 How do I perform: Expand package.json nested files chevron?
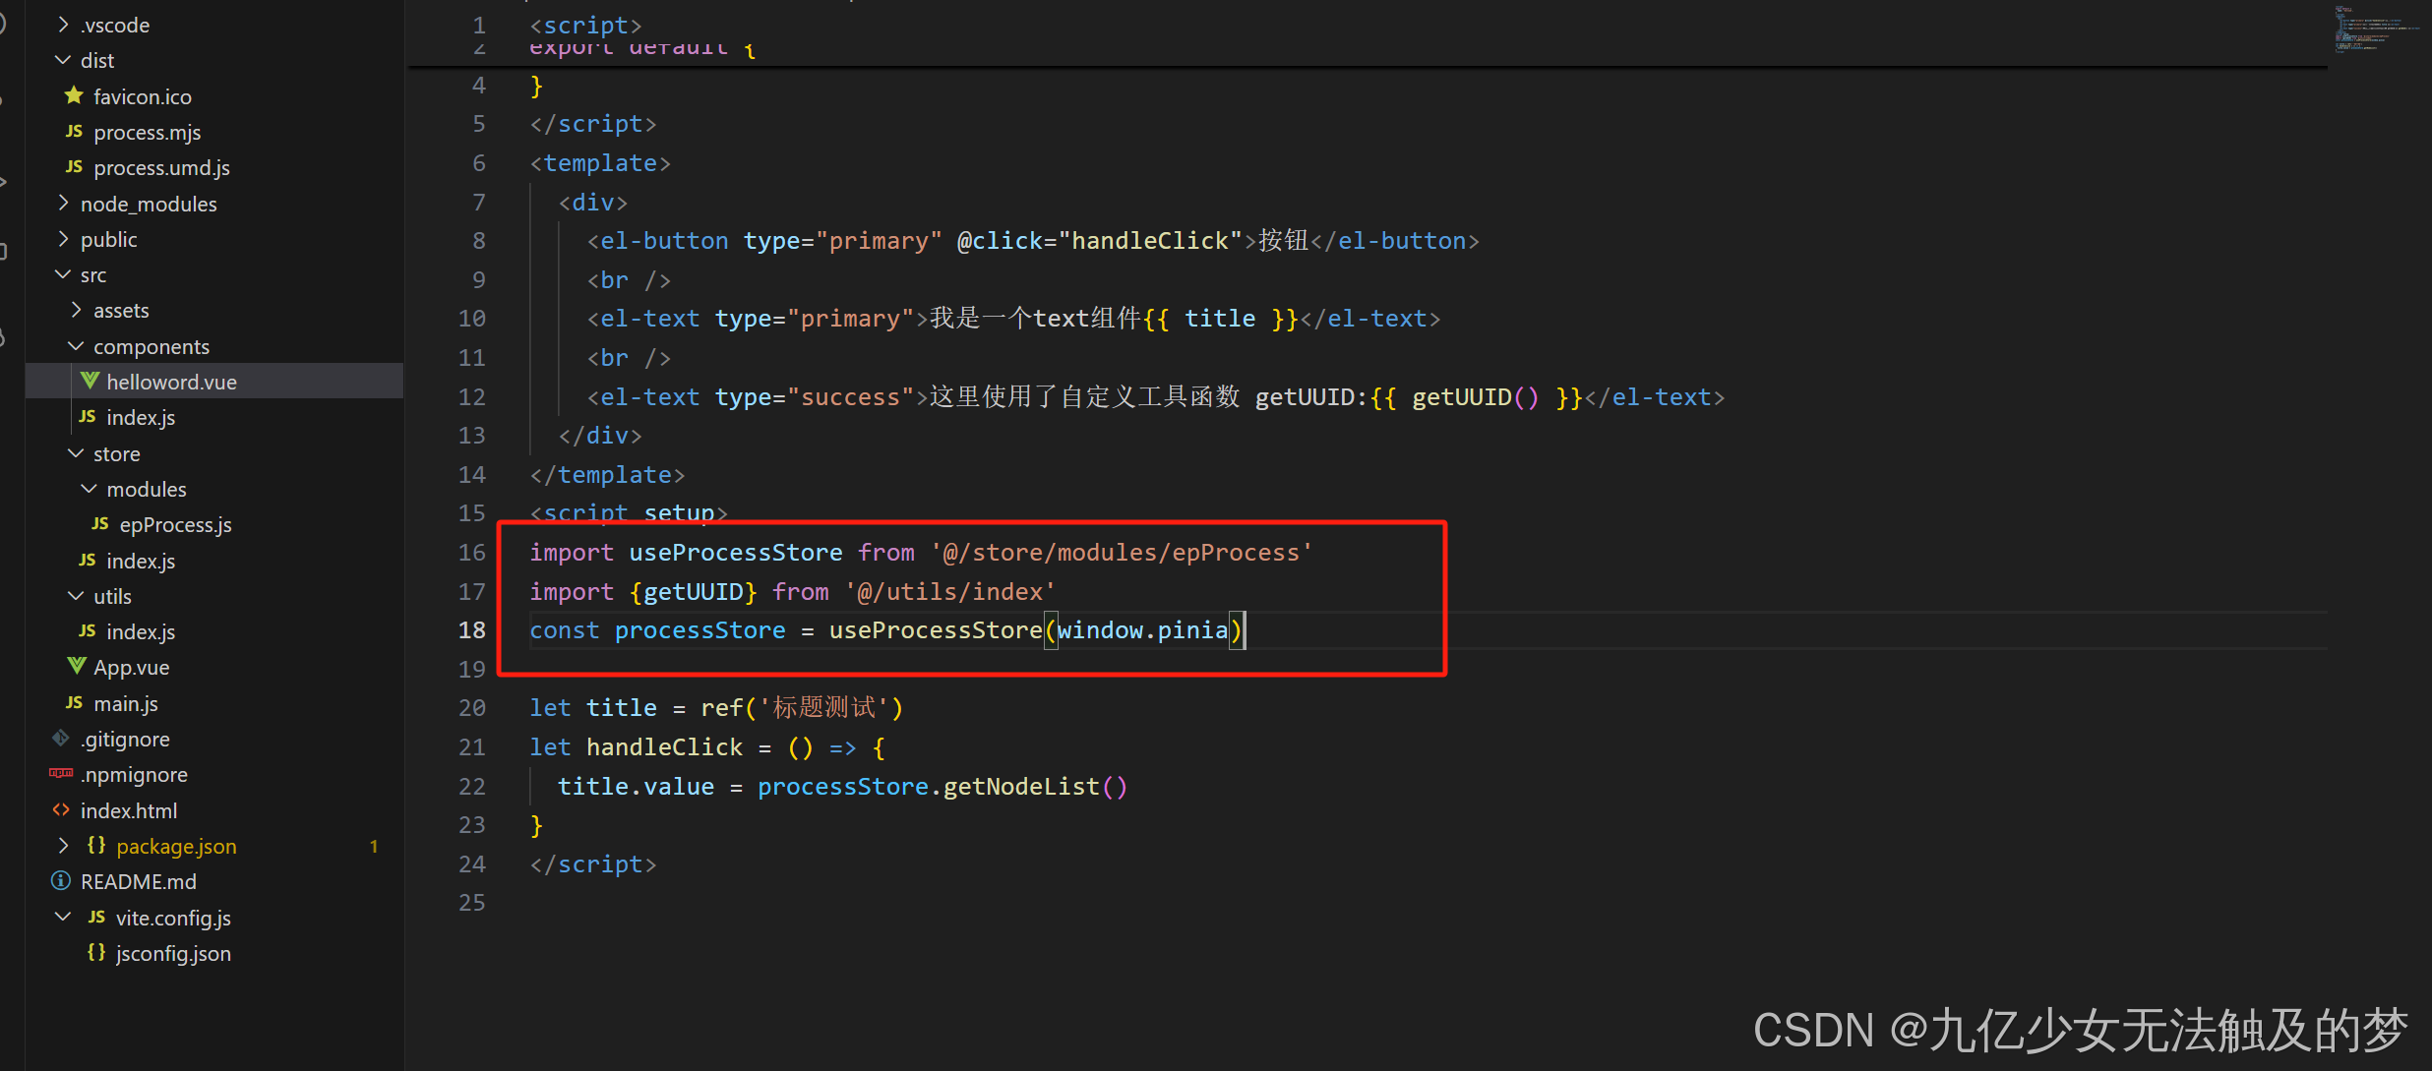(63, 846)
